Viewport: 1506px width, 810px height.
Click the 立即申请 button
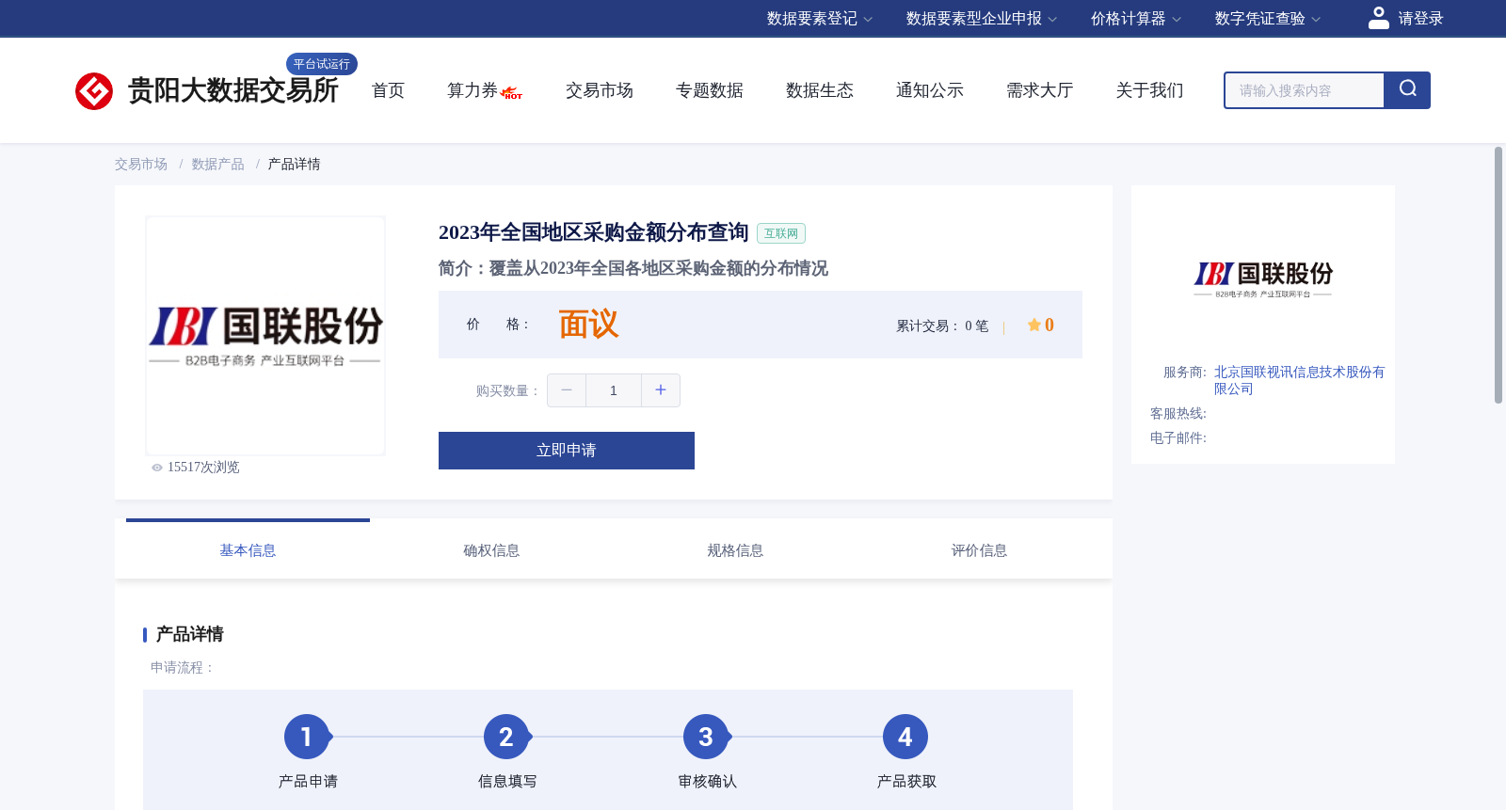click(567, 451)
